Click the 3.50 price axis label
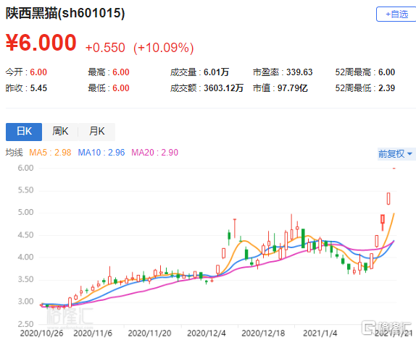Viewport: 416px width, 340px height. click(26, 279)
